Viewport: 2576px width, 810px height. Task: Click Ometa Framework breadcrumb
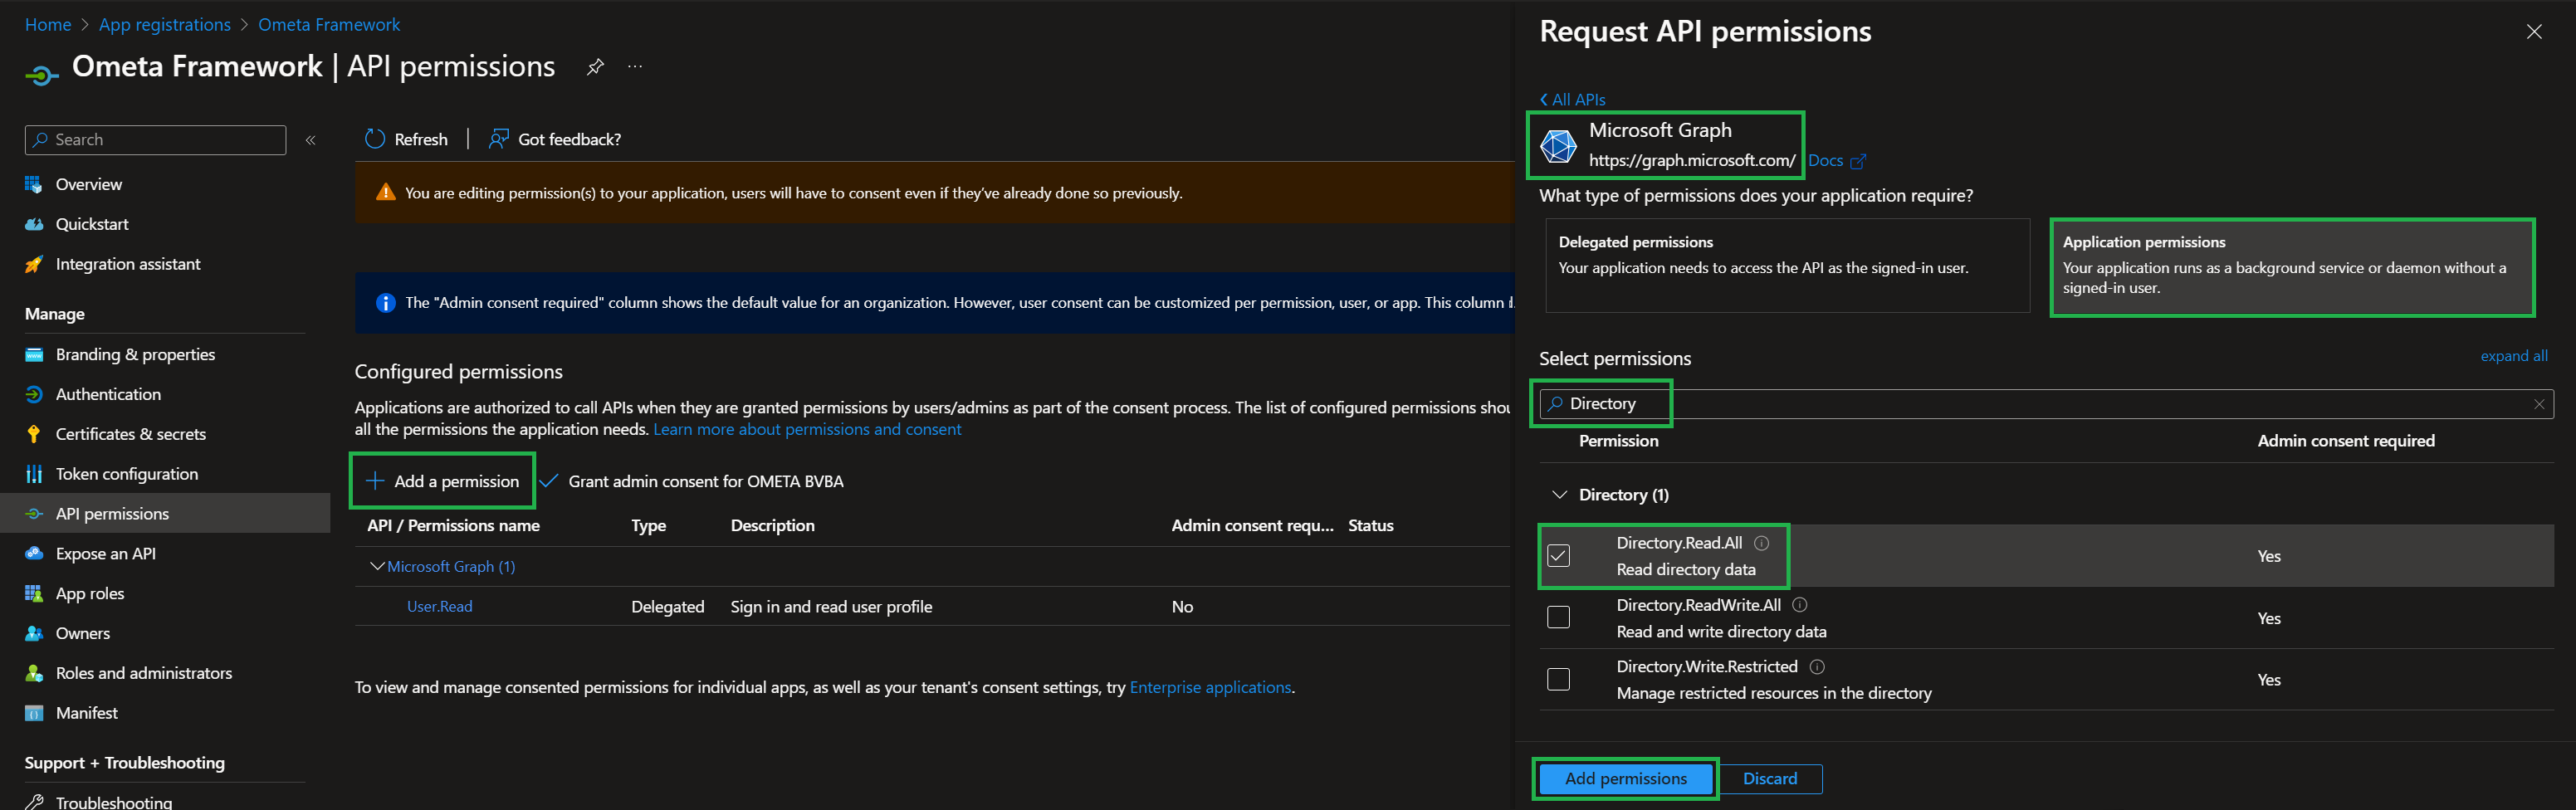point(329,25)
